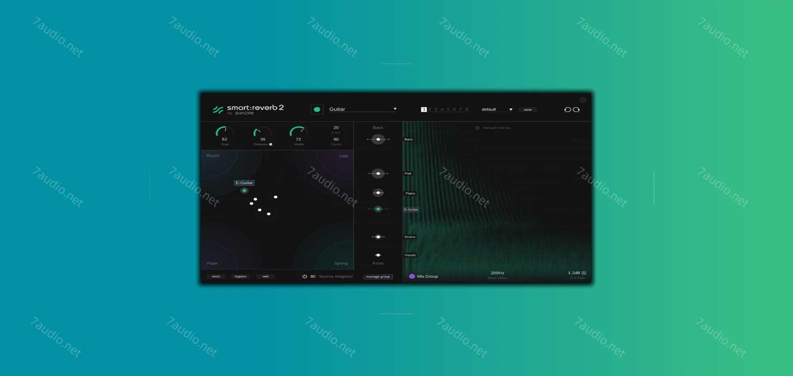Click the manage group button

click(378, 277)
